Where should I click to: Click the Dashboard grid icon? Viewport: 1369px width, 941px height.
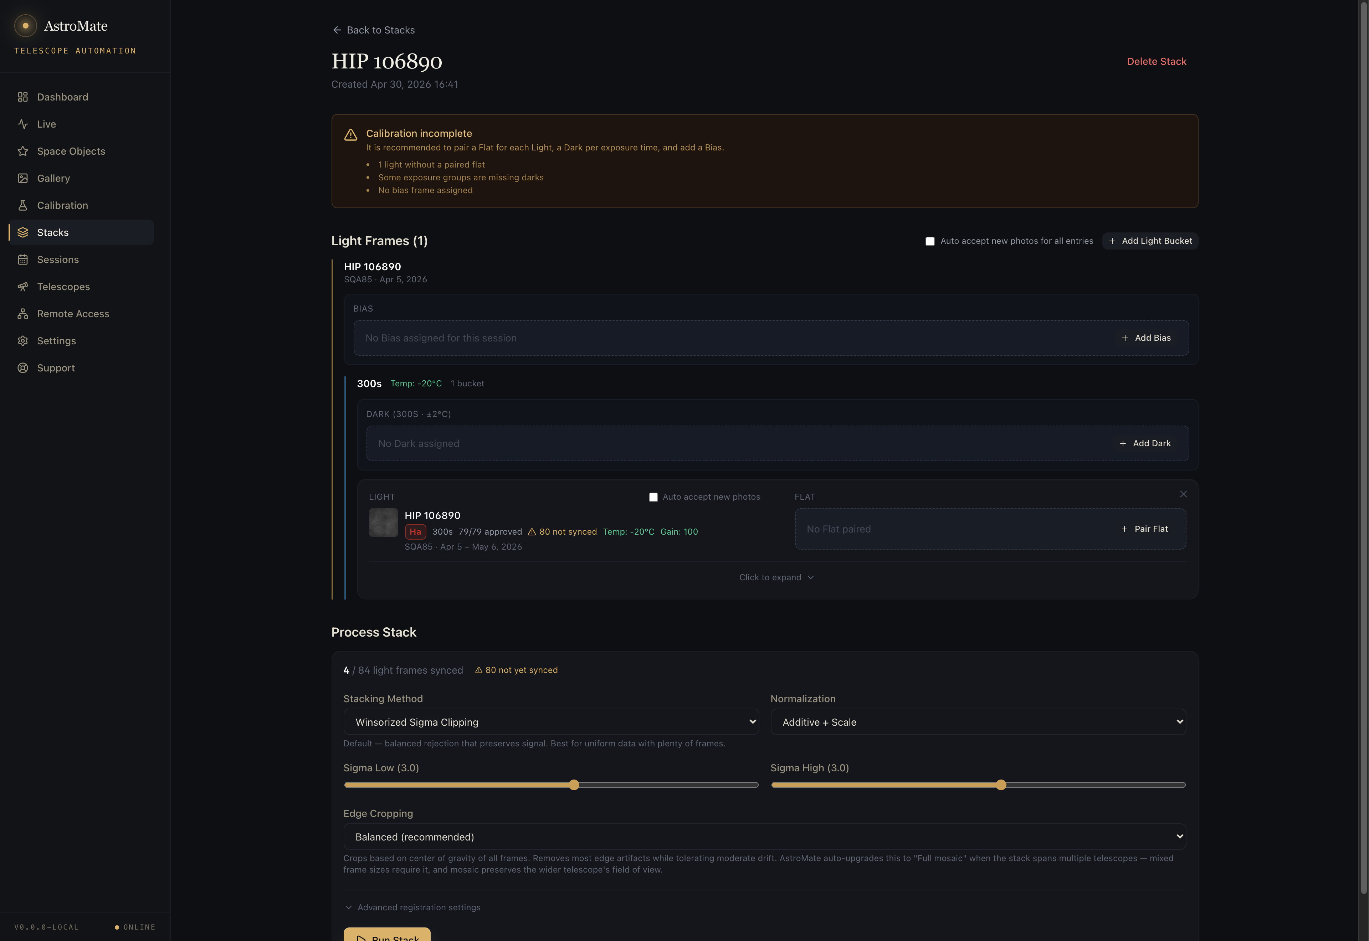(23, 97)
